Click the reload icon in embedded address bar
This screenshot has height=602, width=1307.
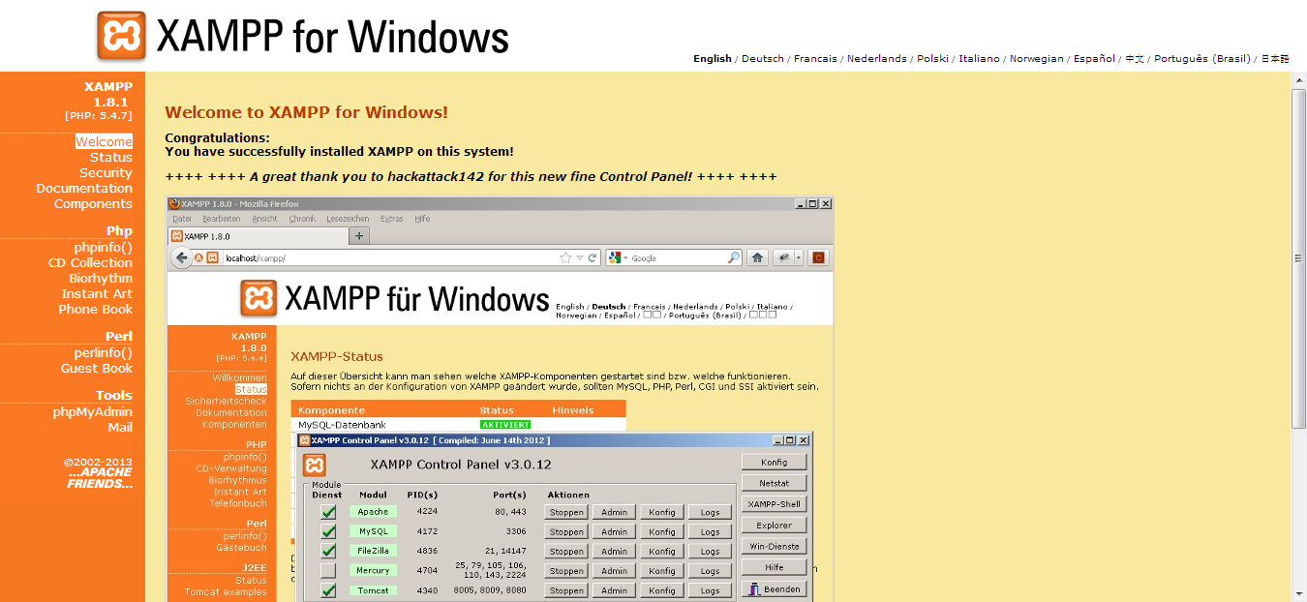tap(593, 258)
